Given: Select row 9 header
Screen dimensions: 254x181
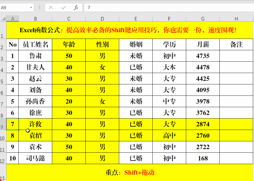Looking at the screenshot, I should pos(3,124).
